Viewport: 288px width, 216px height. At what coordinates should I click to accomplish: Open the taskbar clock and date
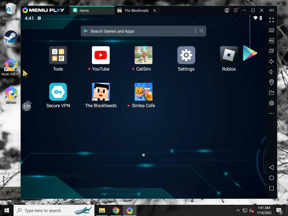click(x=264, y=210)
